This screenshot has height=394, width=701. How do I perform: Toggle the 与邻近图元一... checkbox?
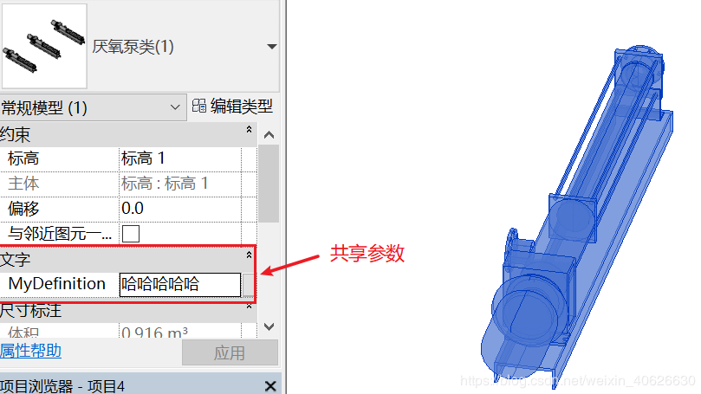point(131,234)
